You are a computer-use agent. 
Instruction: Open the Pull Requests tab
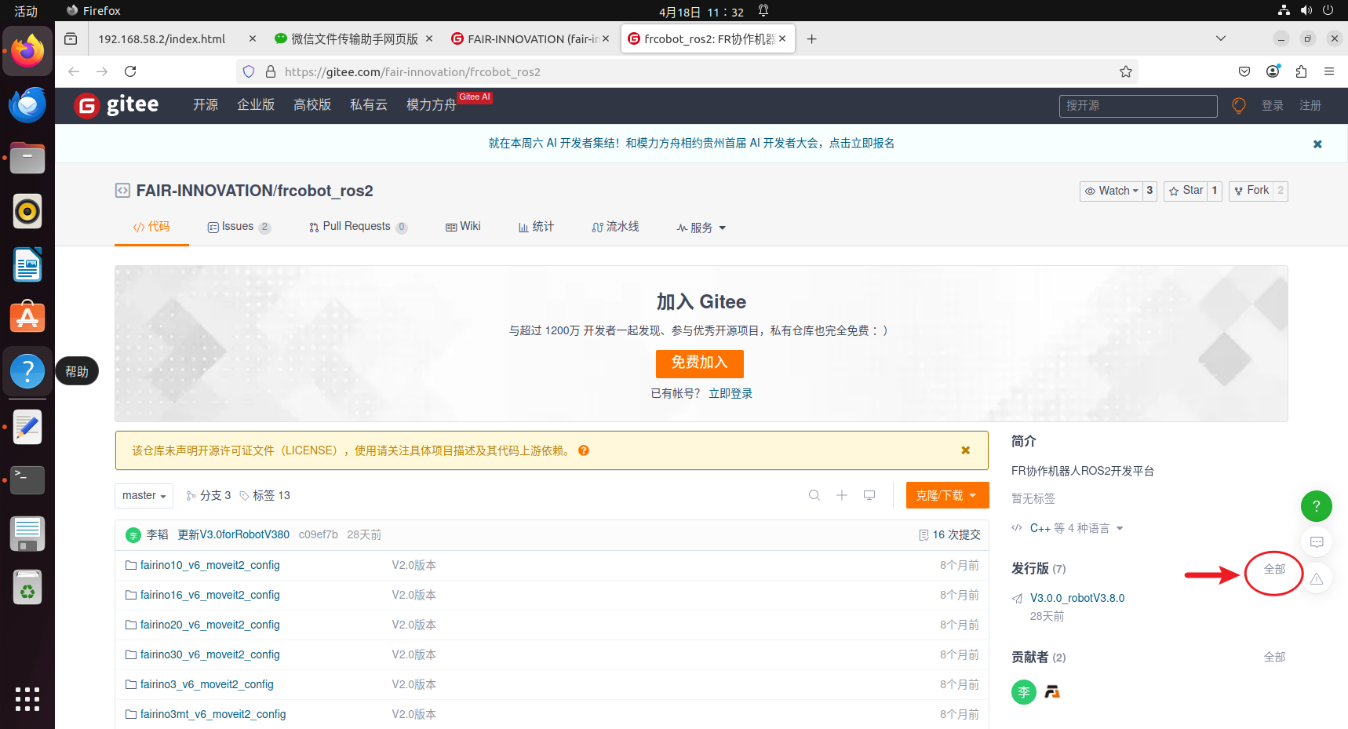point(359,227)
